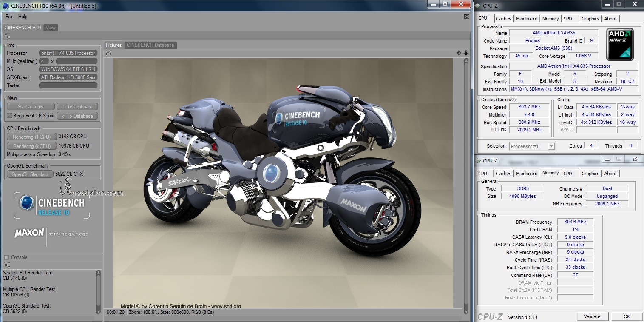
Task: Click the console scrollbar
Action: point(99,292)
